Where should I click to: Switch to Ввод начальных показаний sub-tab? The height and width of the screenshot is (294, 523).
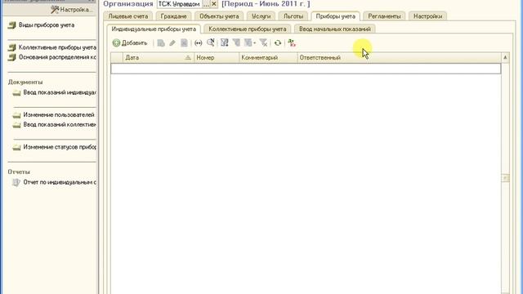pyautogui.click(x=335, y=29)
